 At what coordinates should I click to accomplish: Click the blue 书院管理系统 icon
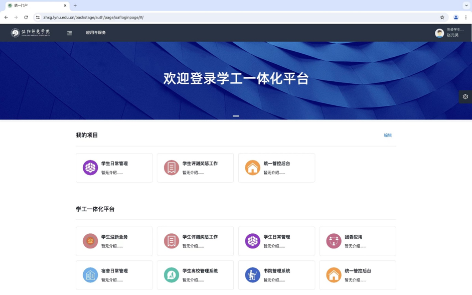tap(253, 275)
